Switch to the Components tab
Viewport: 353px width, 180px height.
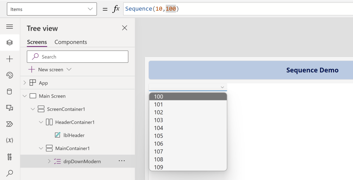click(x=71, y=42)
